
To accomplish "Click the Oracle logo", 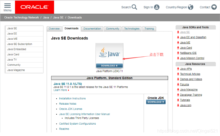I will tap(34, 7).
